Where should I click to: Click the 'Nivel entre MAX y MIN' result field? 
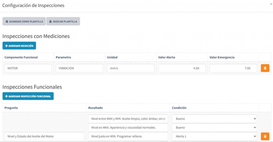[x=128, y=119]
